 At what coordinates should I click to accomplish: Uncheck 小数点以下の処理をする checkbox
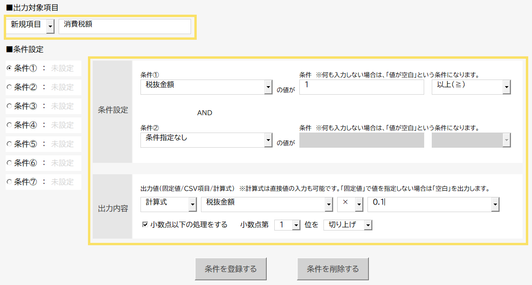pos(145,225)
